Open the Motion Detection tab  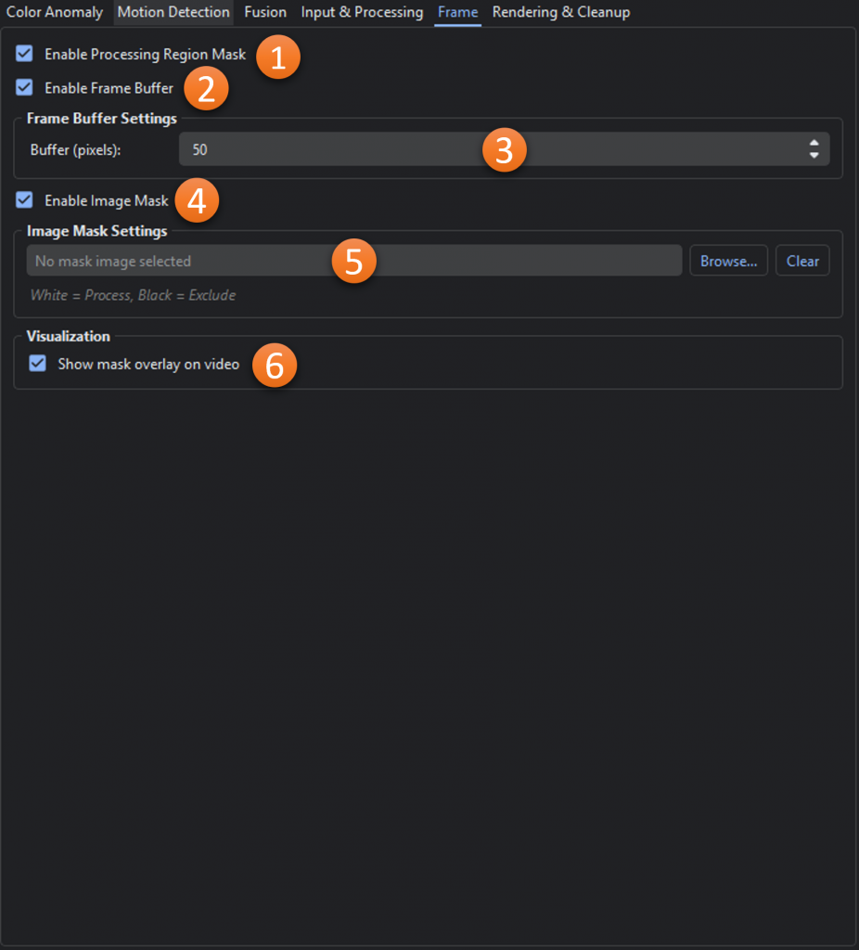tap(173, 12)
